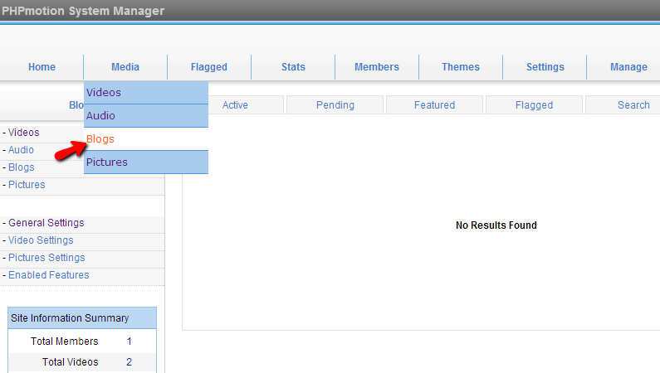Open the Manage navigation tab
The image size is (660, 373).
coord(628,67)
